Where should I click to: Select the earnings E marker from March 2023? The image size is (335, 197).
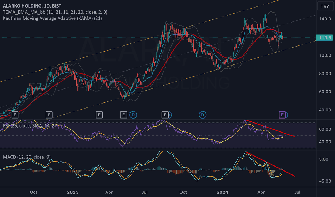[99, 115]
